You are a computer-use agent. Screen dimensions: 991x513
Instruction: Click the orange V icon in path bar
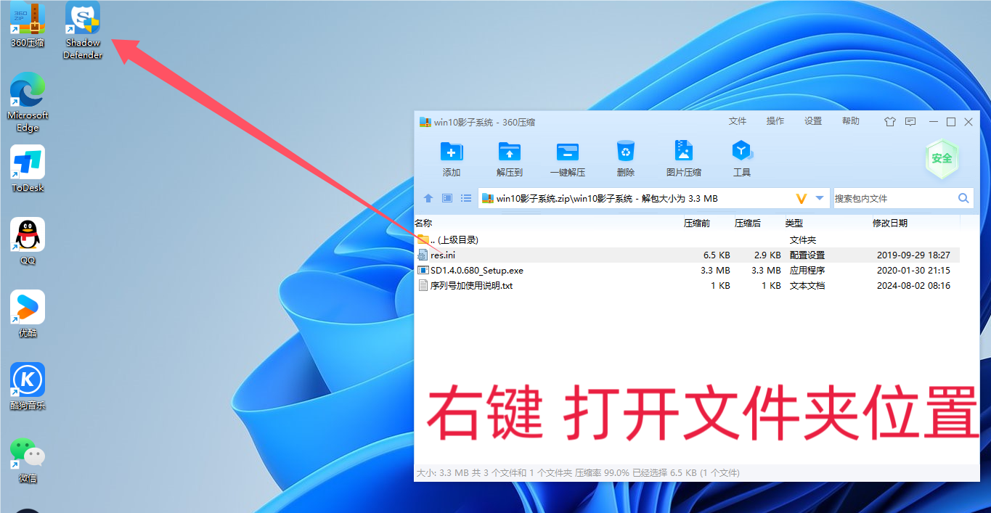(802, 198)
